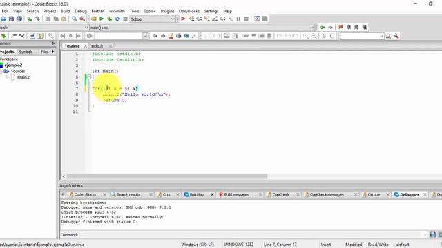442x248 pixels.
Task: Click the Match case Aa icon
Action: (186, 36)
